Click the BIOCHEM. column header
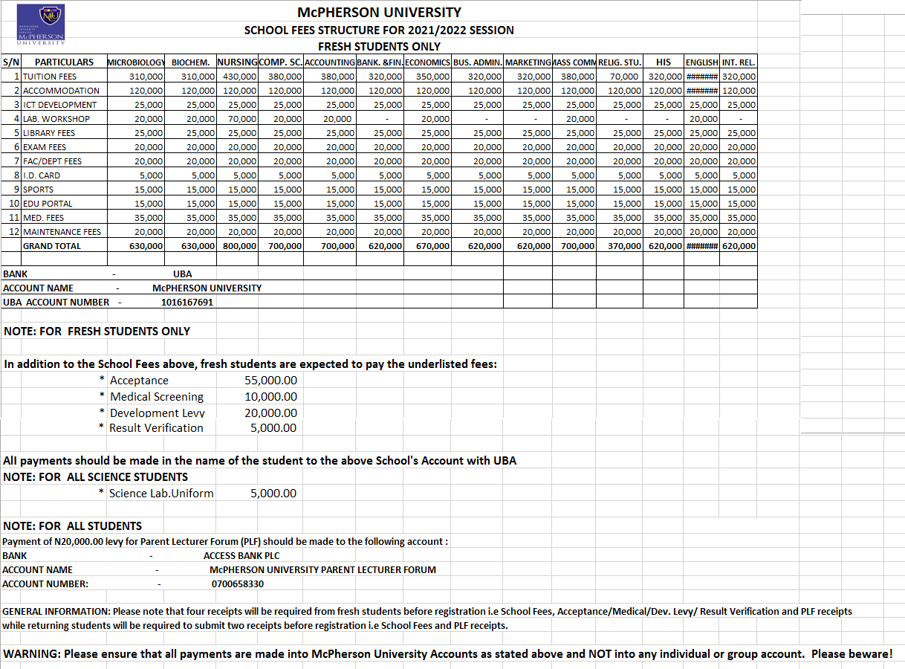This screenshot has width=905, height=669. [x=190, y=62]
